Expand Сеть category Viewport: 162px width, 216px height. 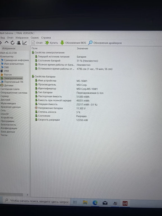[3, 111]
